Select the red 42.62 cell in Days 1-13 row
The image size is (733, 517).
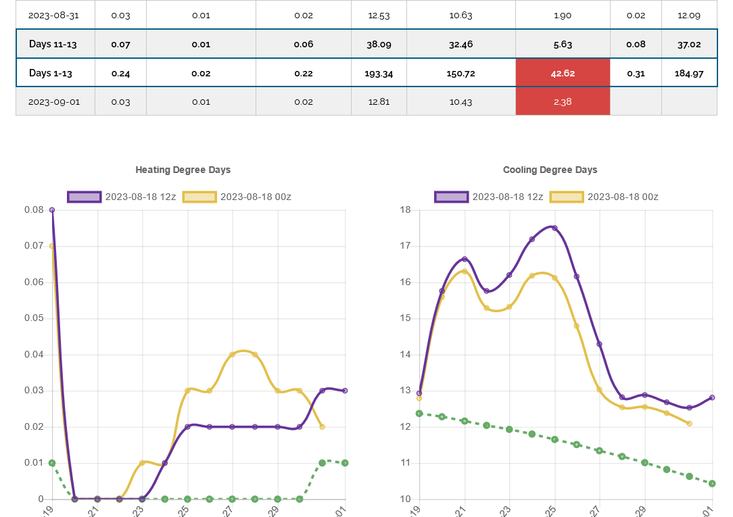tap(563, 73)
